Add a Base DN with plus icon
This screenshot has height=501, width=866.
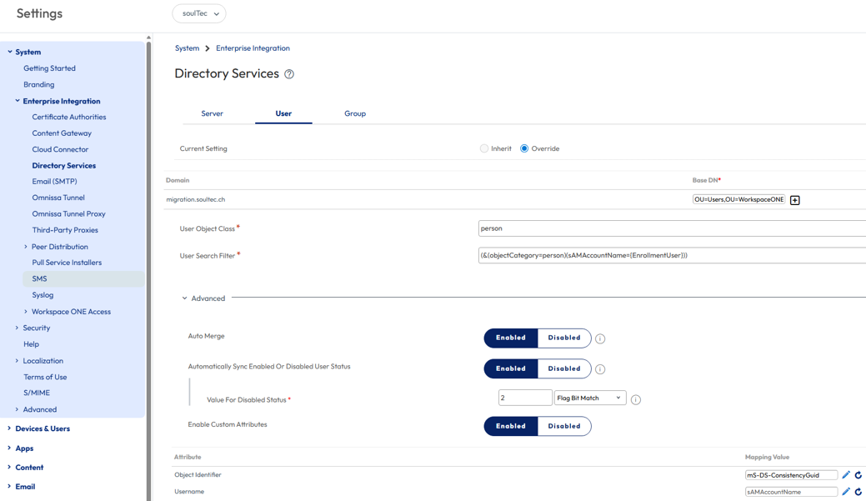(x=795, y=200)
